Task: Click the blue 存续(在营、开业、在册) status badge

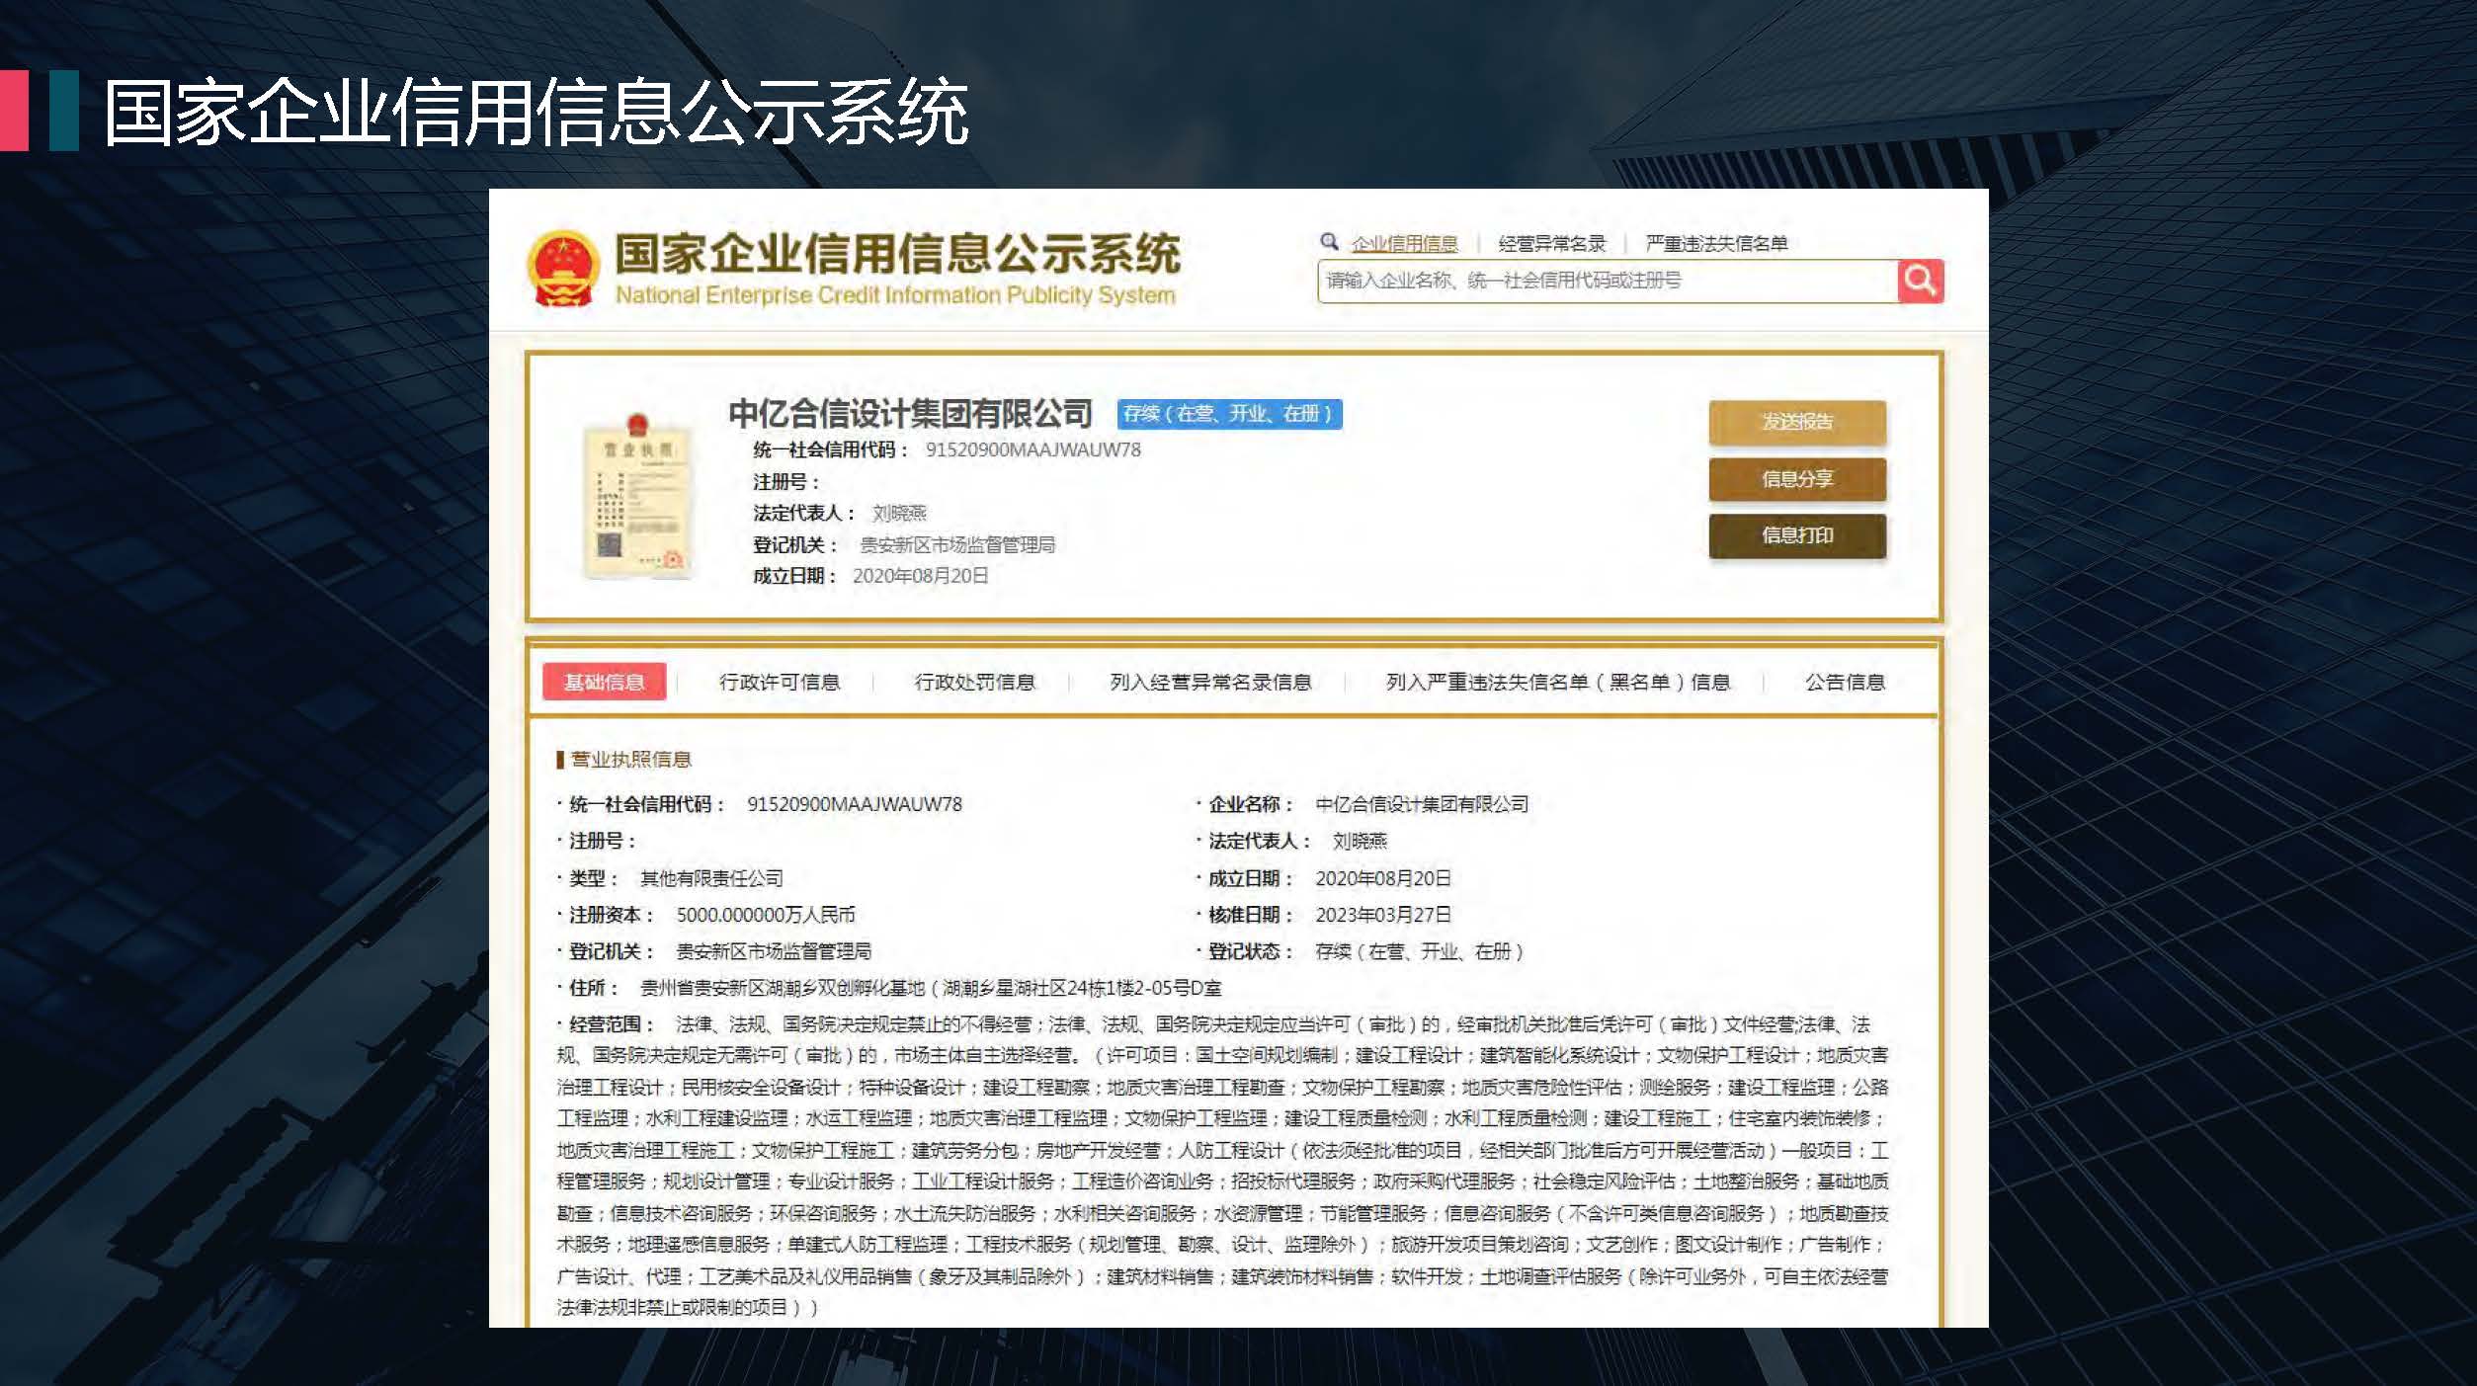Action: [x=1229, y=413]
